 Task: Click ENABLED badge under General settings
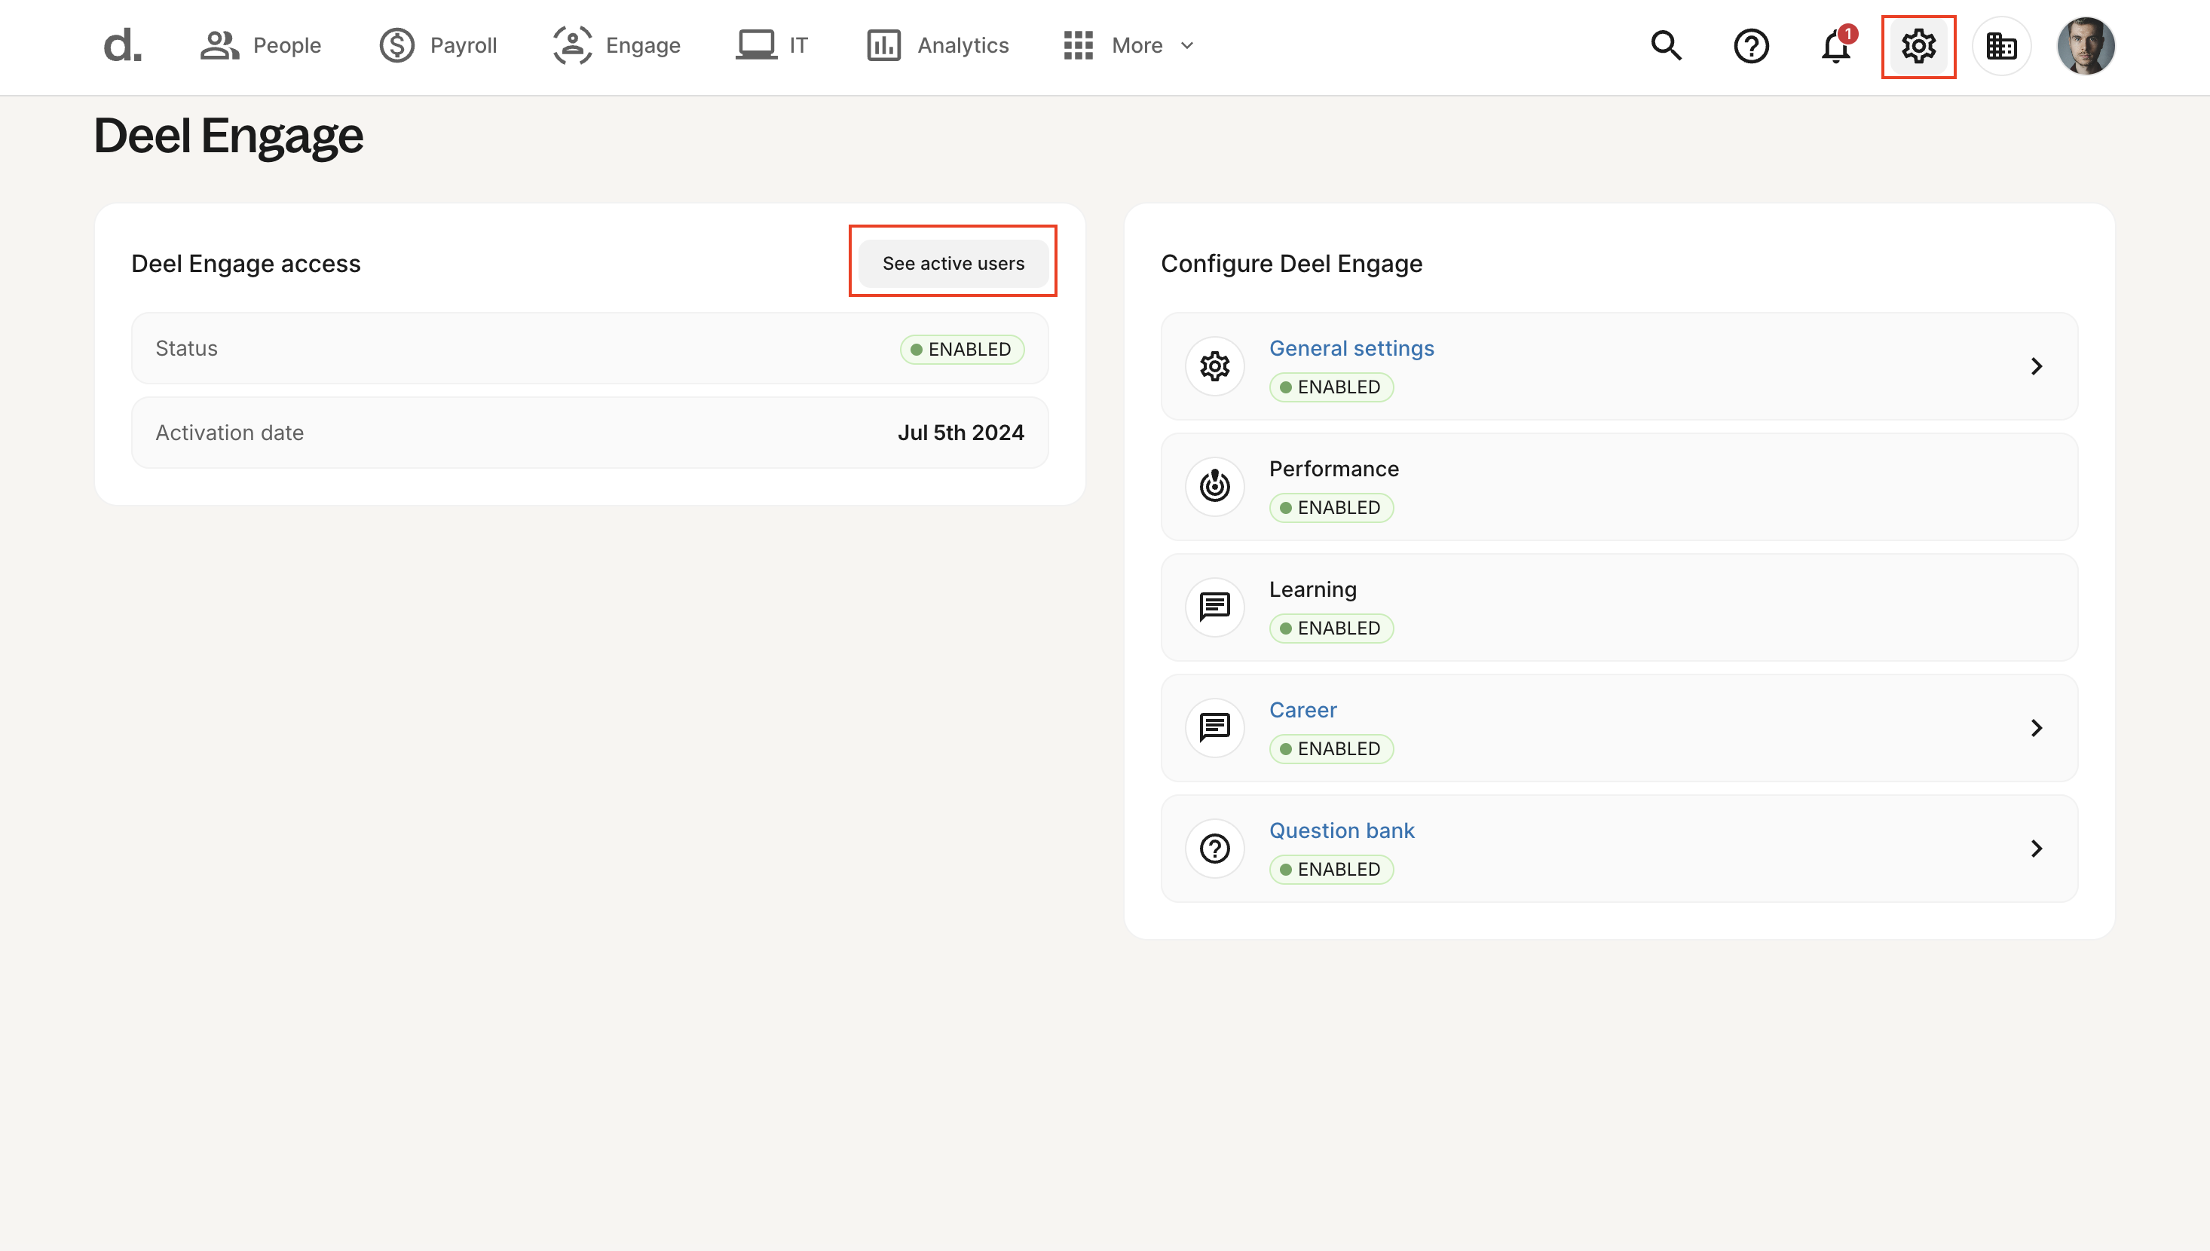1331,387
